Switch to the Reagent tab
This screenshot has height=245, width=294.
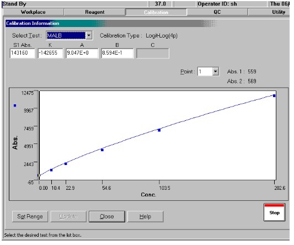[x=94, y=12]
